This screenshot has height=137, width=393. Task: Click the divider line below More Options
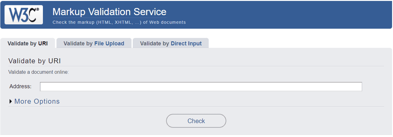(x=196, y=107)
